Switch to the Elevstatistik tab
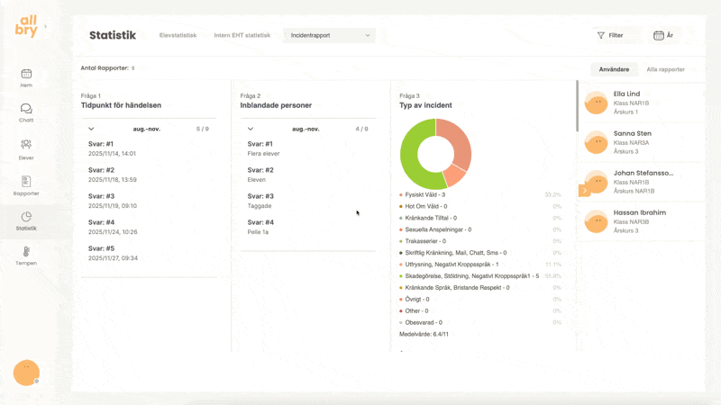Screen dimensions: 721x405 [178, 35]
